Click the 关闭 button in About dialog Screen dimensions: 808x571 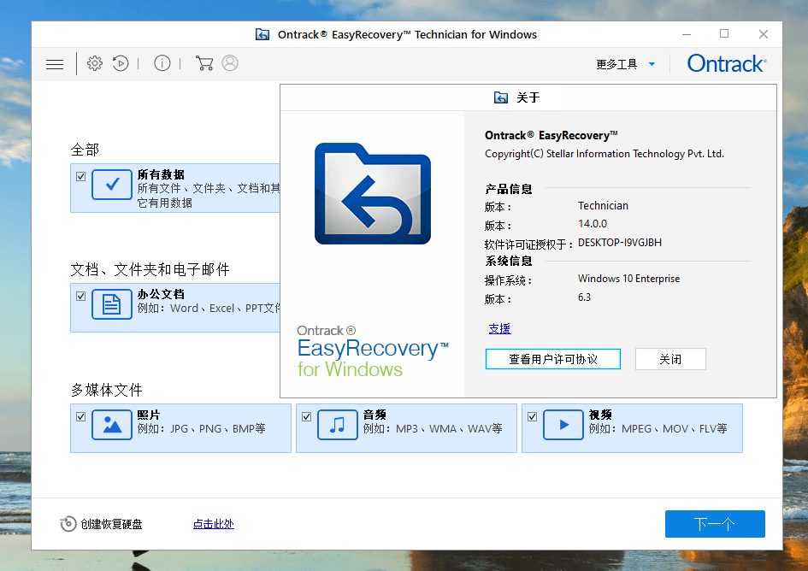670,359
